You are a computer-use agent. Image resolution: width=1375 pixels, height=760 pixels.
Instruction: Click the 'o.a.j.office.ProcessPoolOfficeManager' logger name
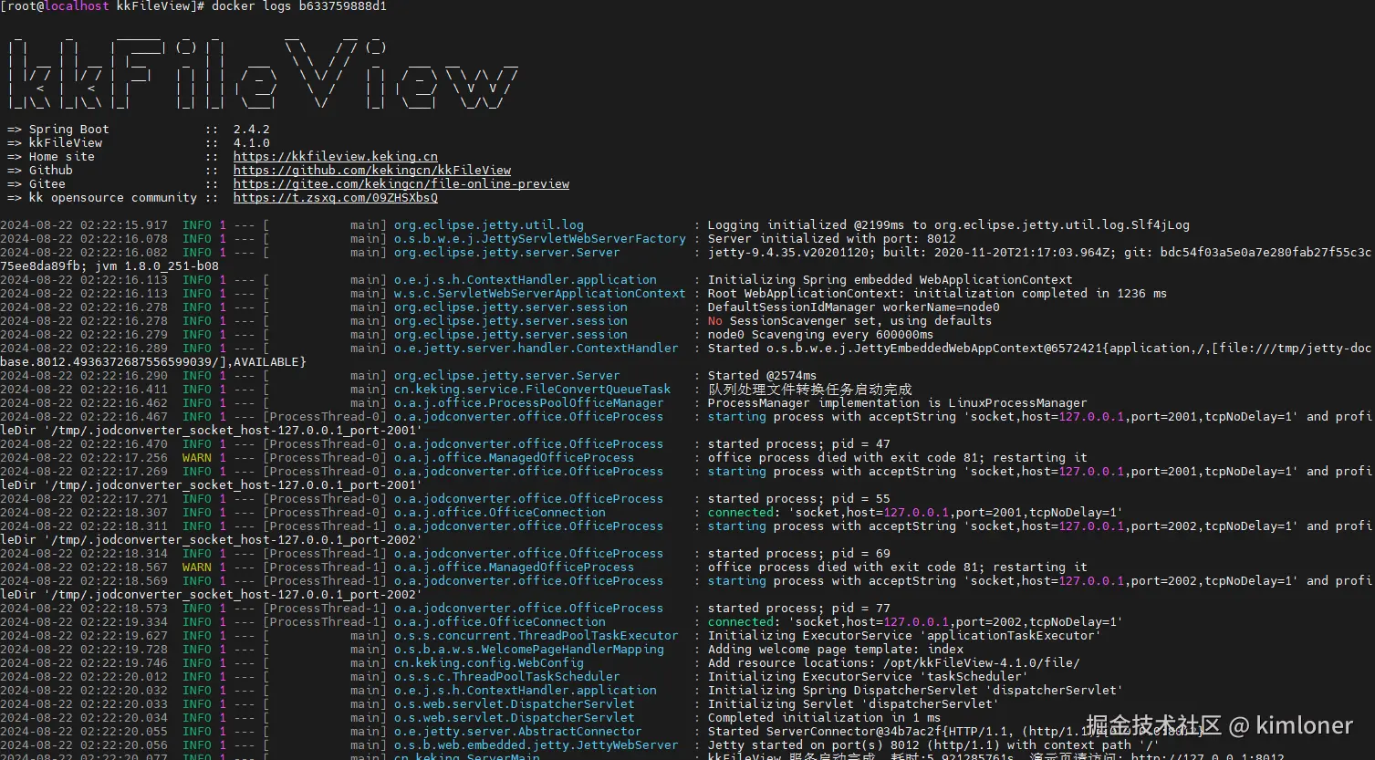pos(529,403)
